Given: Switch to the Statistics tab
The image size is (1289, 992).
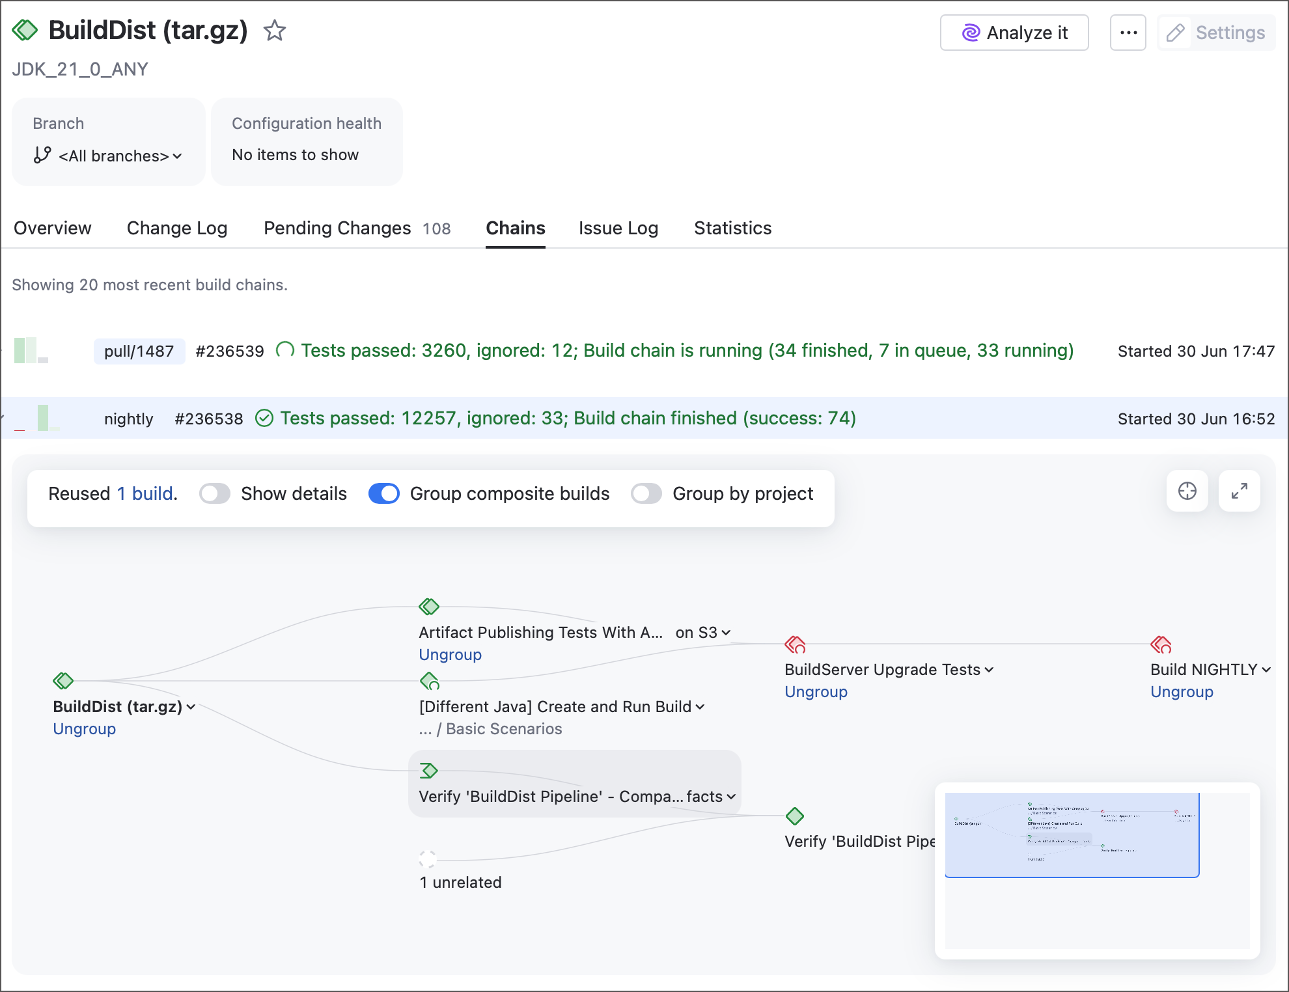Looking at the screenshot, I should (732, 228).
